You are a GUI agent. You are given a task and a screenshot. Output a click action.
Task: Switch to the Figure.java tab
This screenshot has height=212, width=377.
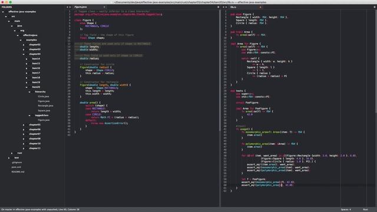click(x=89, y=7)
